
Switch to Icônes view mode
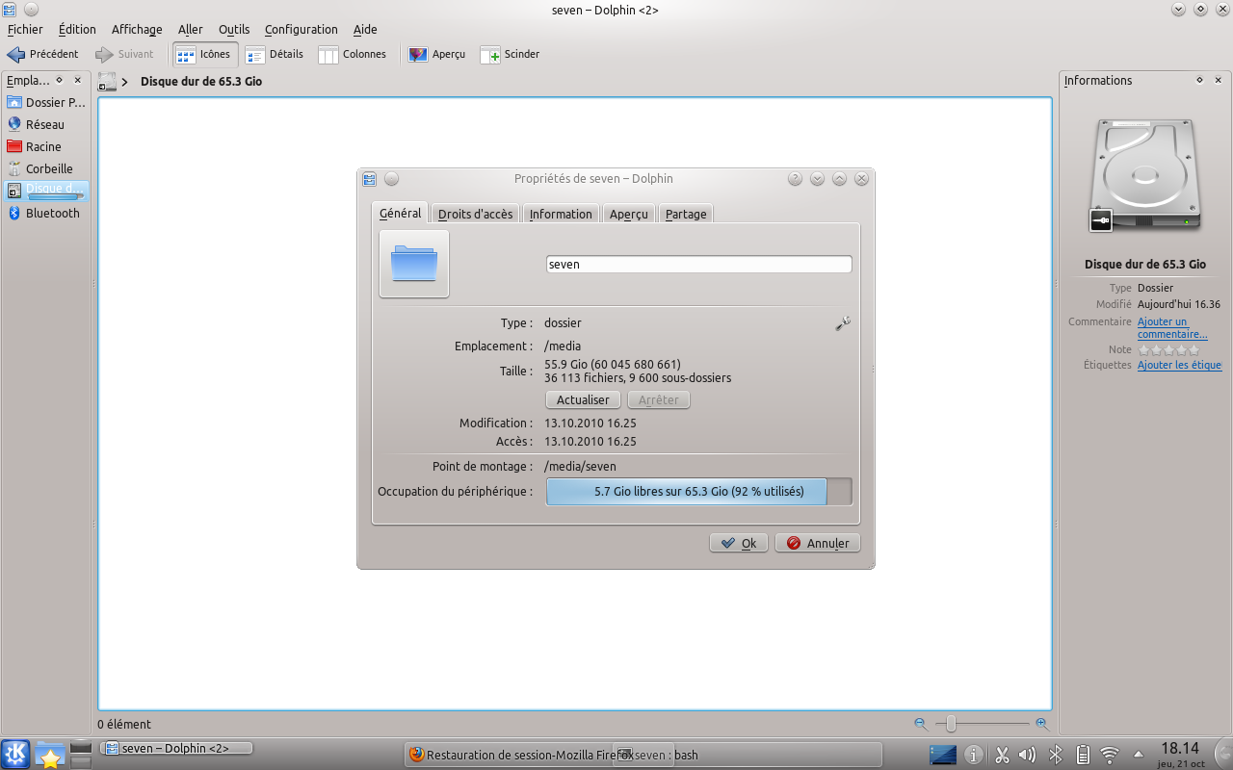coord(203,54)
